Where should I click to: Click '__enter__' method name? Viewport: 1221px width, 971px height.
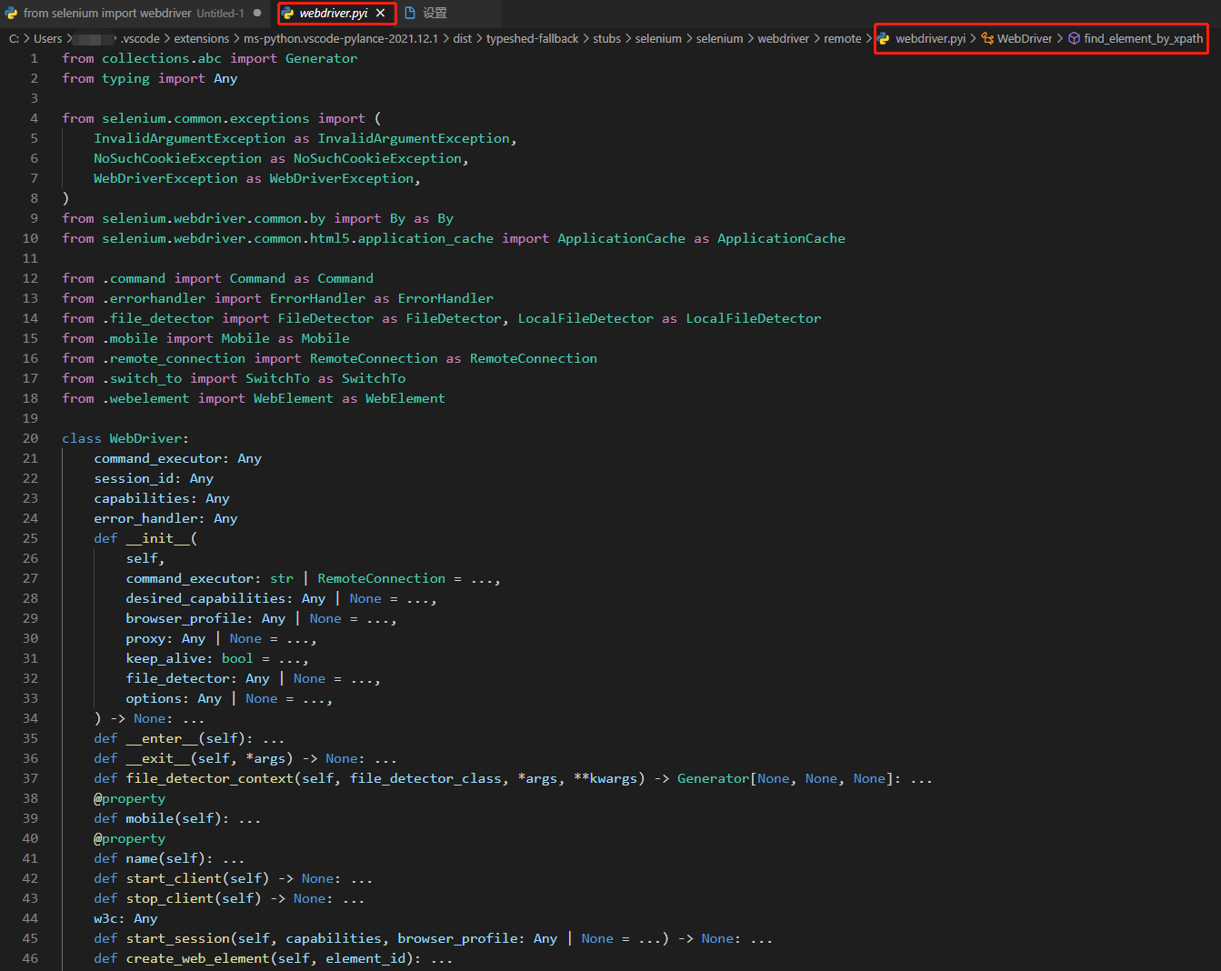[x=162, y=738]
